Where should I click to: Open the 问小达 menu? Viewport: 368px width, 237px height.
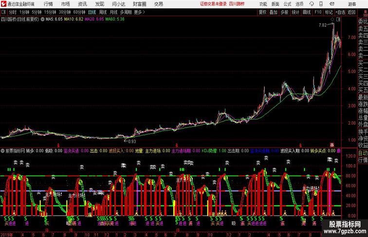(x=118, y=4)
